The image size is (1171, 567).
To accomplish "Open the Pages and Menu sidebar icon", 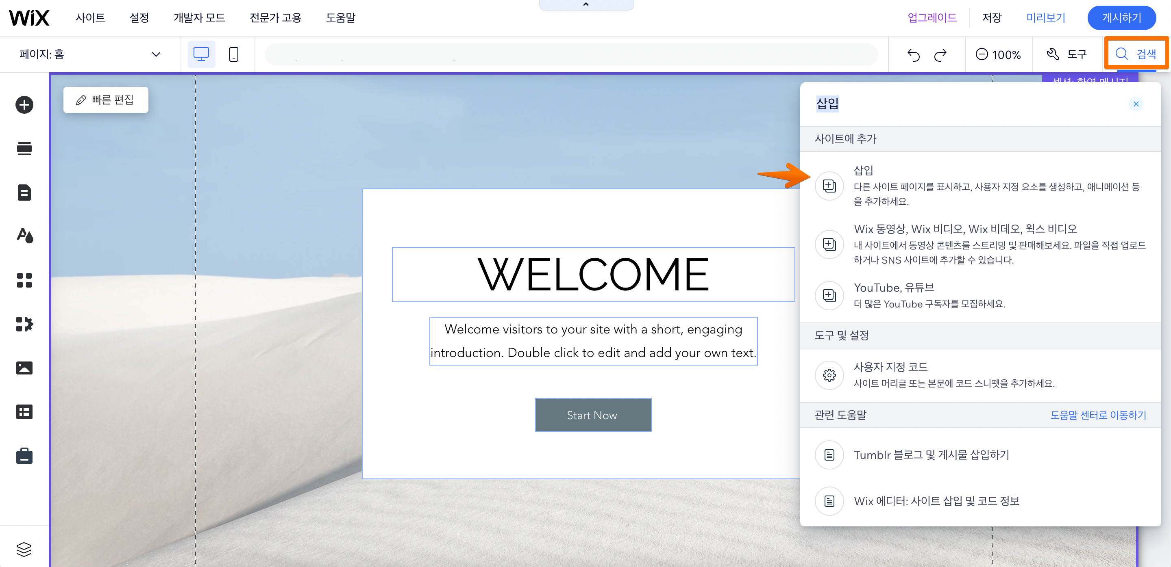I will (x=24, y=193).
